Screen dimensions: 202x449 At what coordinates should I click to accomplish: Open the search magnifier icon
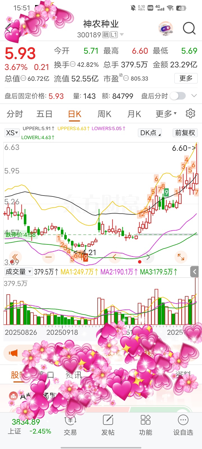click(189, 29)
